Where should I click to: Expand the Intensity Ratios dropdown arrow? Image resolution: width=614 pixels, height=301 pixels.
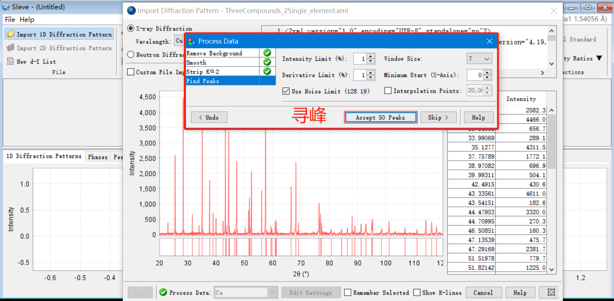tap(599, 58)
